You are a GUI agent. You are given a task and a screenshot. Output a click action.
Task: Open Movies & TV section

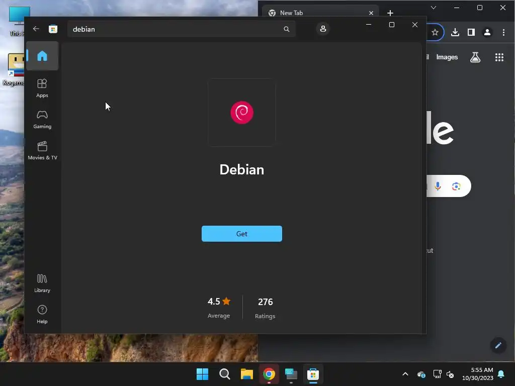42,150
